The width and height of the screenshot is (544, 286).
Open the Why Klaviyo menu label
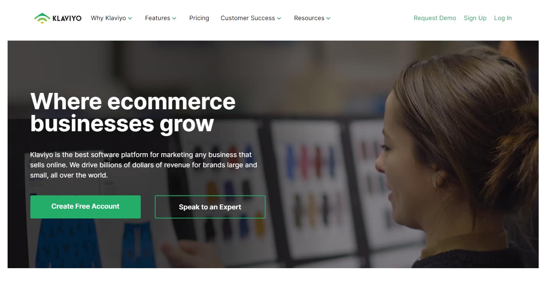[108, 18]
